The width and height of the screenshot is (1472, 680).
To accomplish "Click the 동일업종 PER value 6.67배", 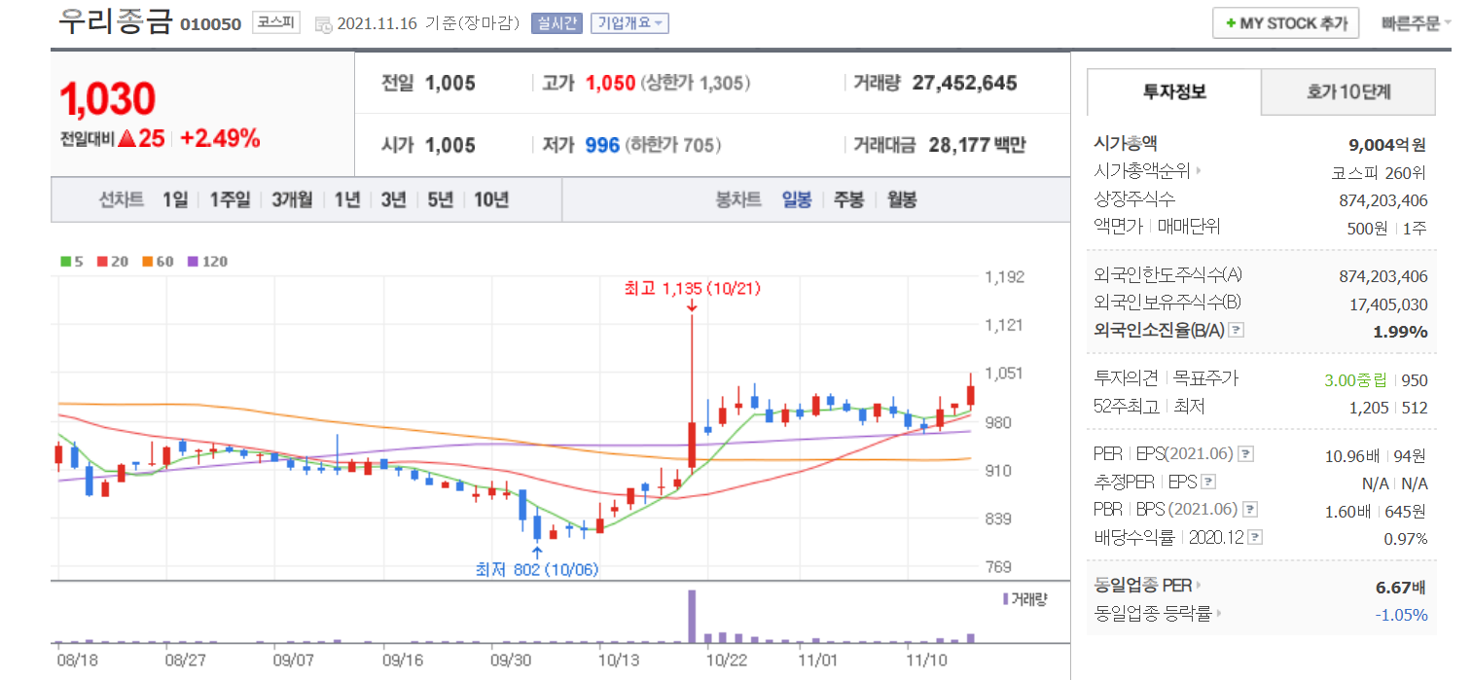I will pyautogui.click(x=1402, y=587).
